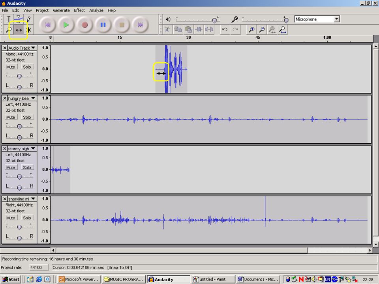Click the Undo arrow icon
The image size is (379, 284).
(225, 30)
